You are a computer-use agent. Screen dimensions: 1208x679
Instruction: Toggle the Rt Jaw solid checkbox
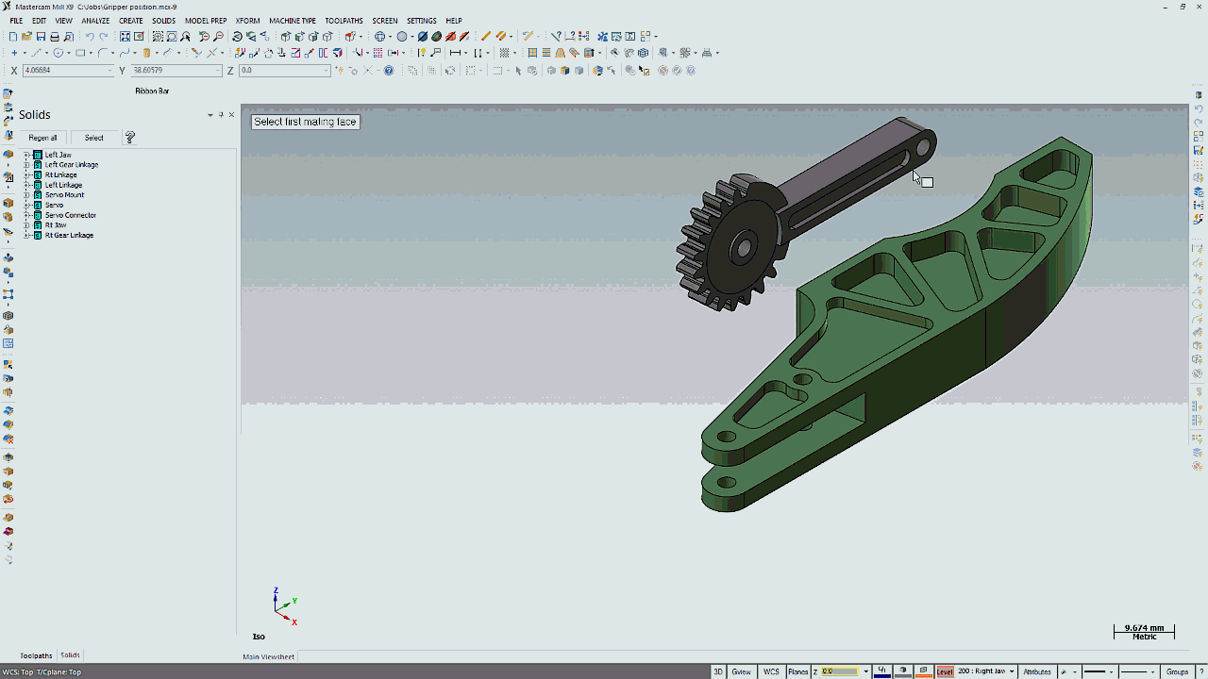pyautogui.click(x=38, y=225)
